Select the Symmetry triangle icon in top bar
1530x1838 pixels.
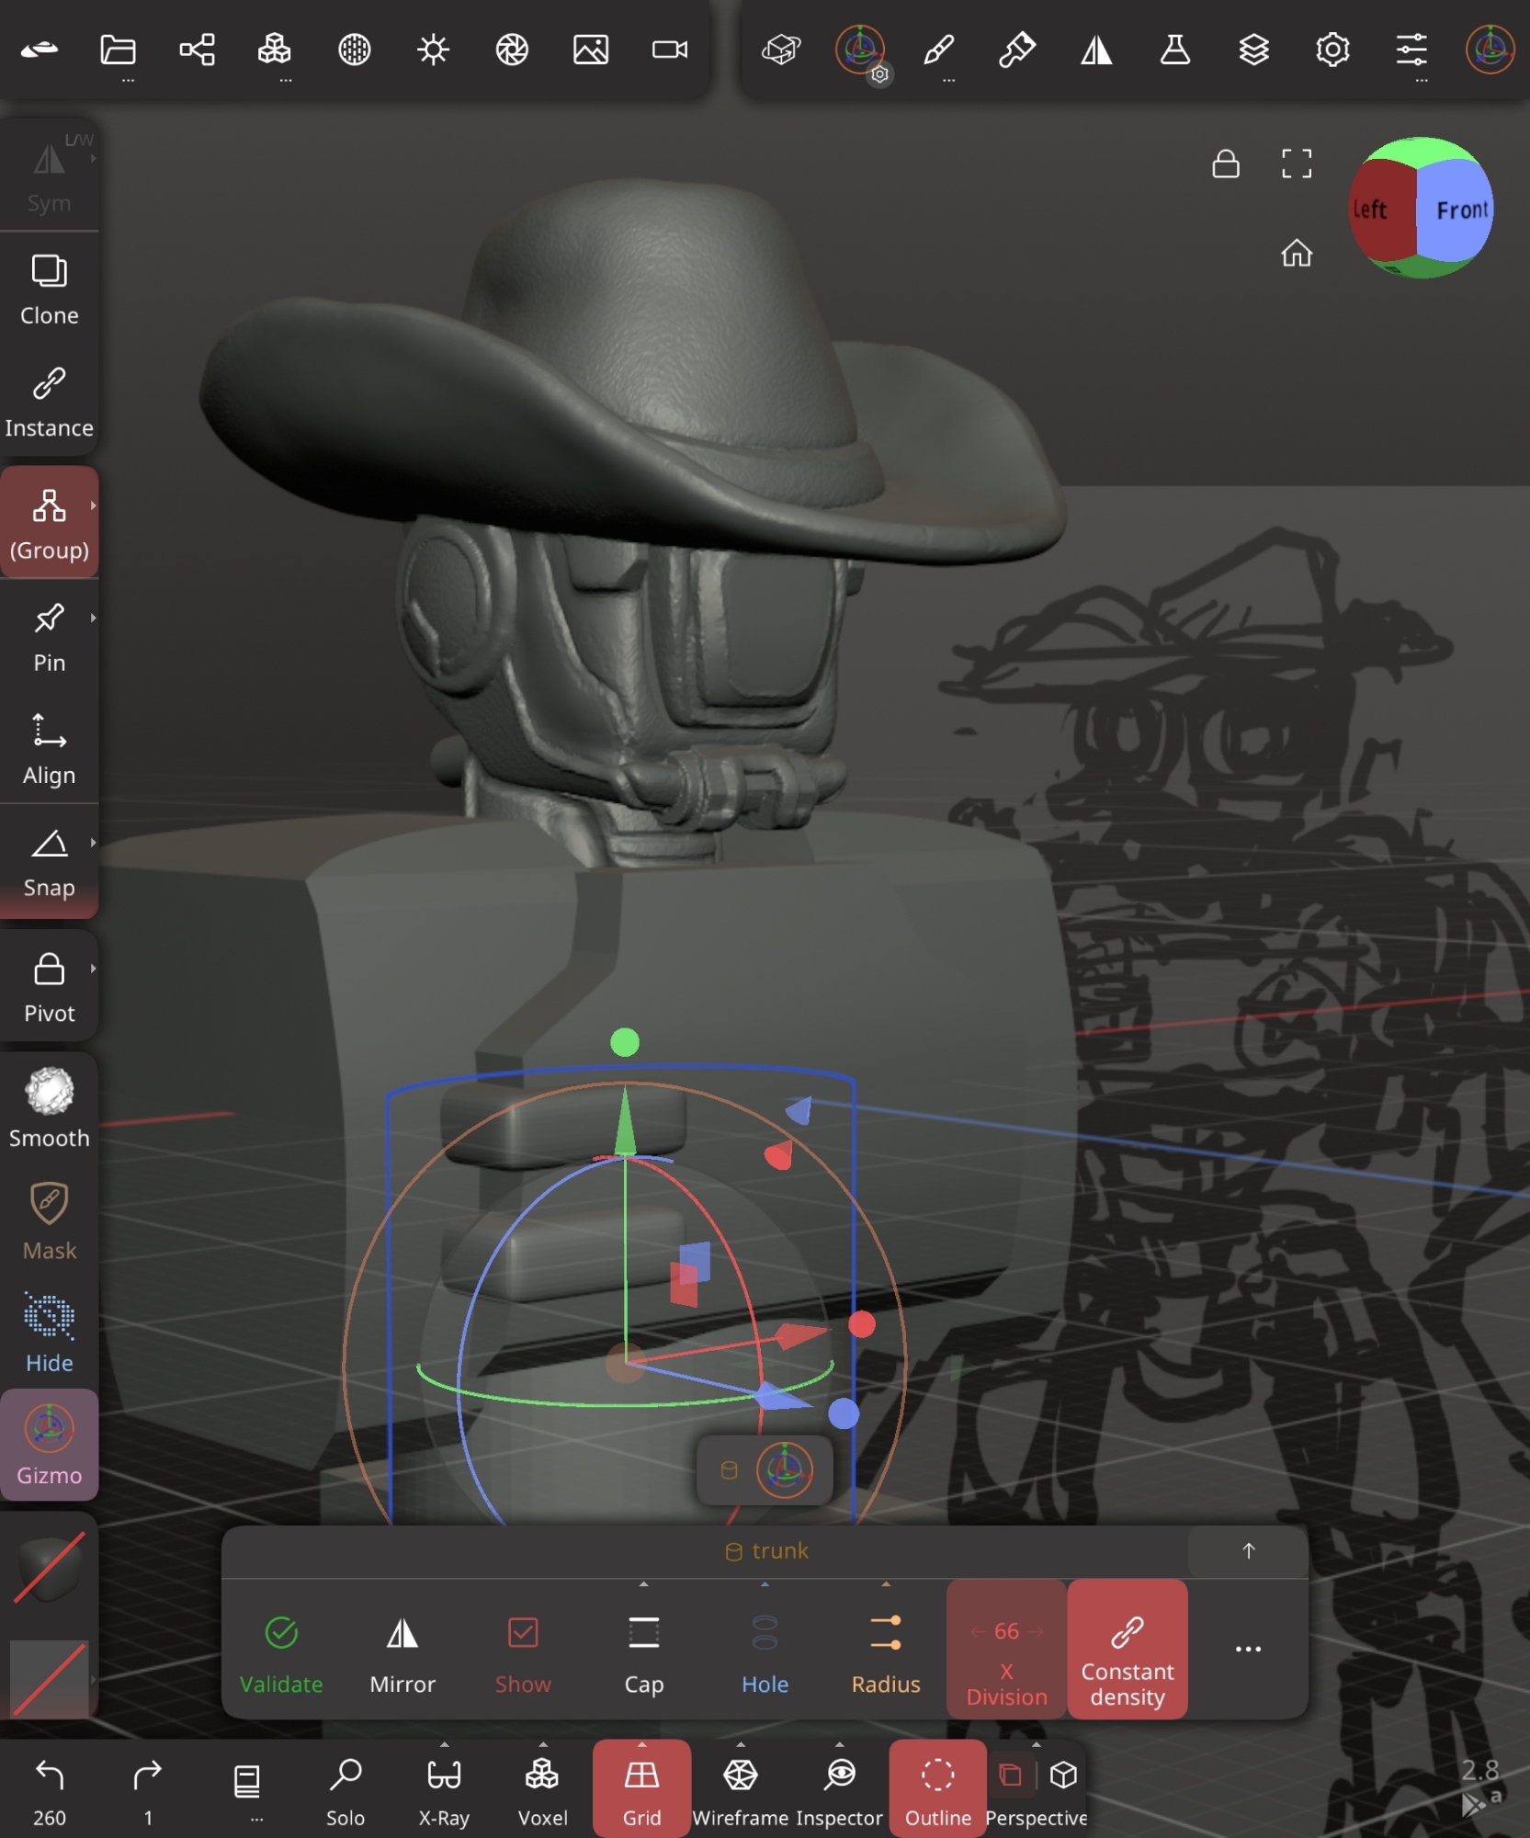[1095, 50]
